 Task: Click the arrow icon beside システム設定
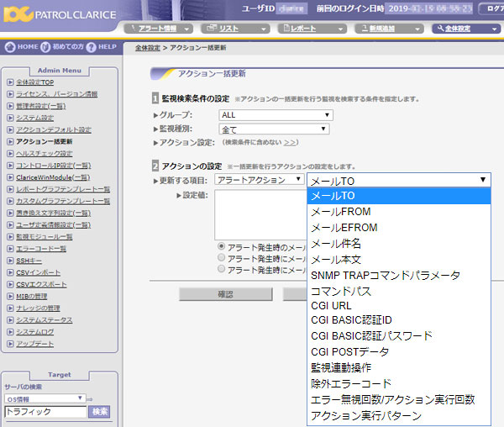click(x=10, y=118)
